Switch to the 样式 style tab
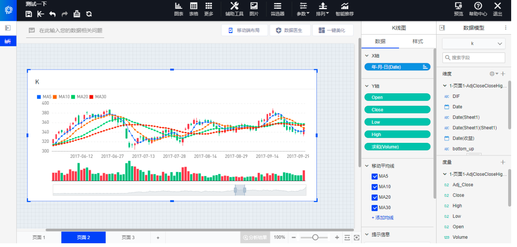 418,42
